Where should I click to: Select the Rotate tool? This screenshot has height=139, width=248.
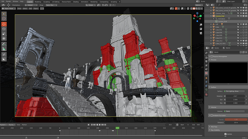click(4, 29)
